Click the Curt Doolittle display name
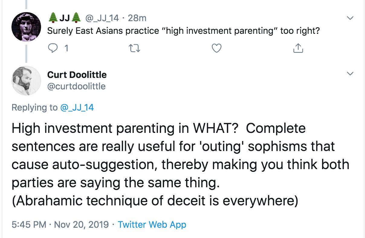Image resolution: width=365 pixels, height=238 pixels. coord(77,74)
